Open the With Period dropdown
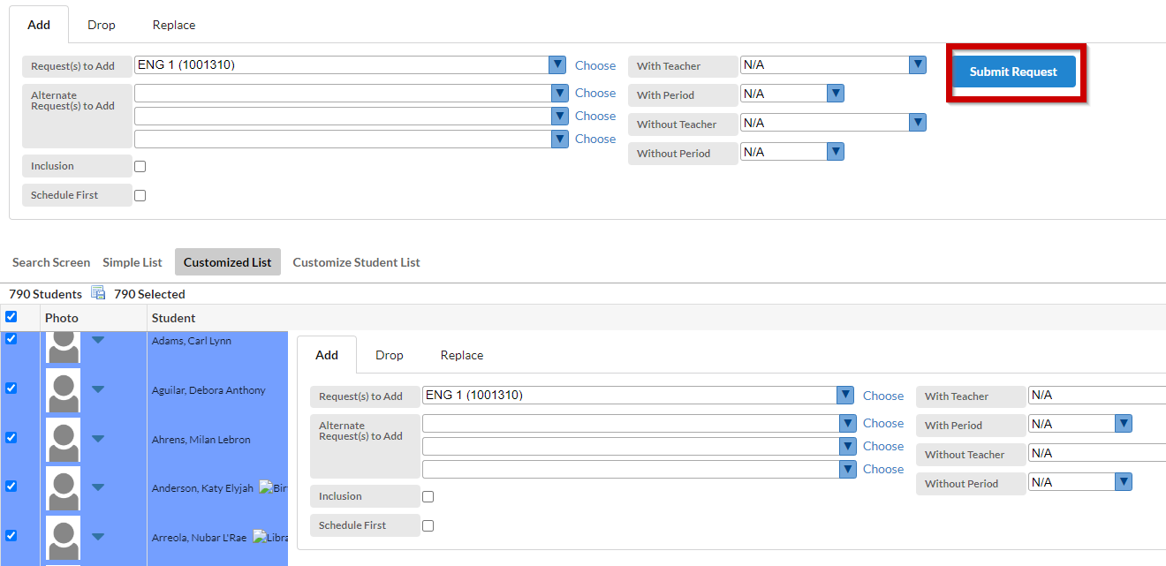 (x=835, y=93)
